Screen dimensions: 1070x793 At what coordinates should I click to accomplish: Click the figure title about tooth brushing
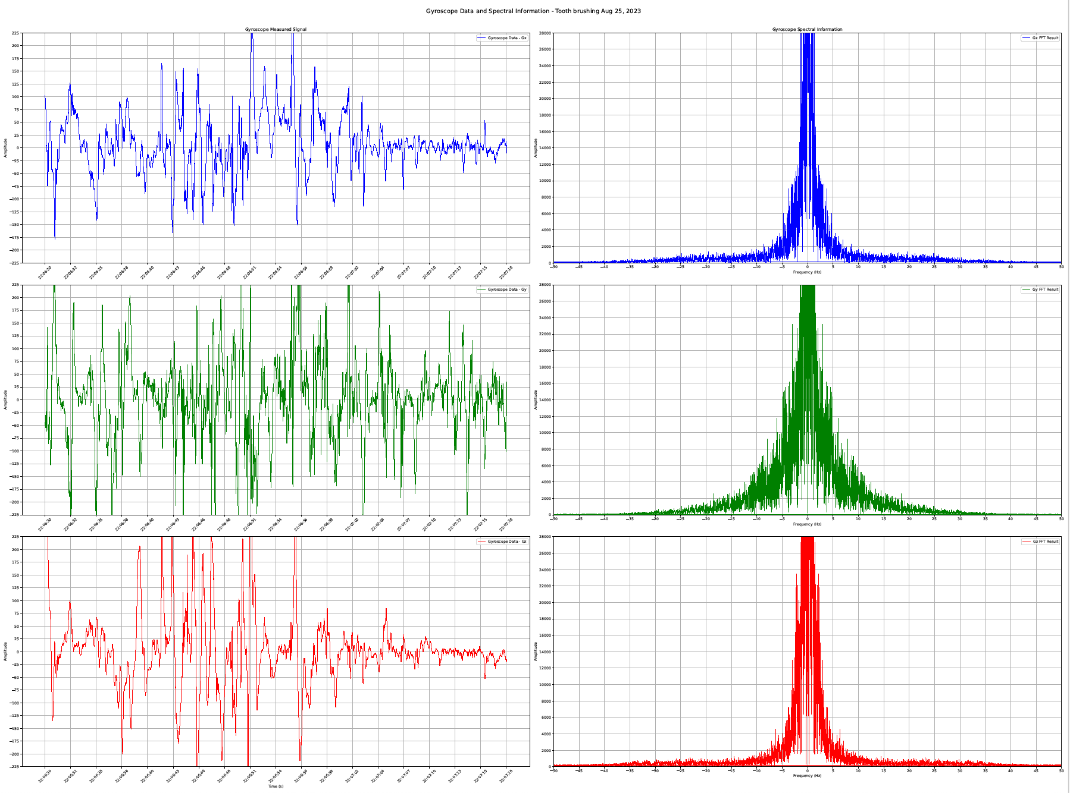pos(533,11)
